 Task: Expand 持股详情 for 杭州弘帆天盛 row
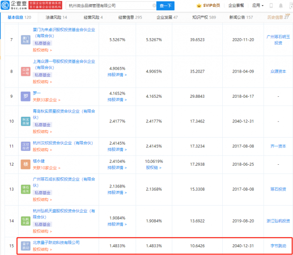(117, 224)
